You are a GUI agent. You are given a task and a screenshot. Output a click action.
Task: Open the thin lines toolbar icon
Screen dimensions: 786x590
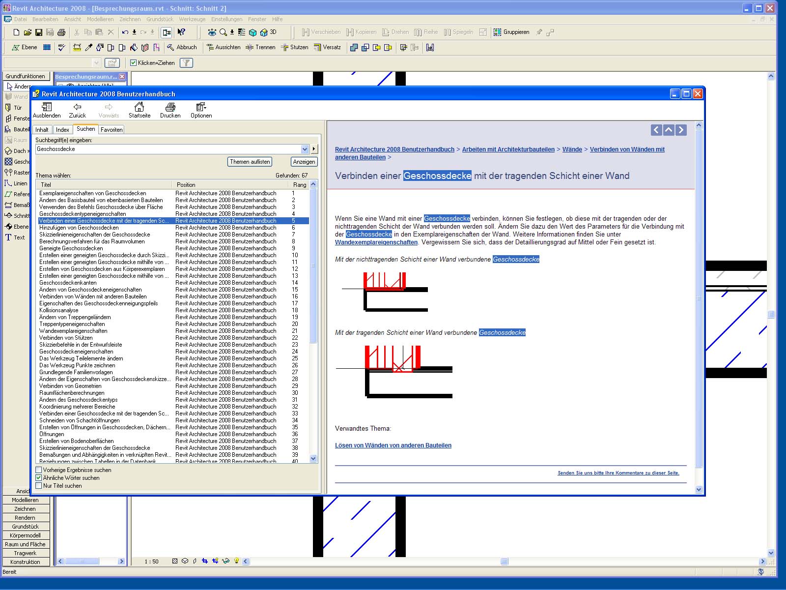pyautogui.click(x=242, y=32)
